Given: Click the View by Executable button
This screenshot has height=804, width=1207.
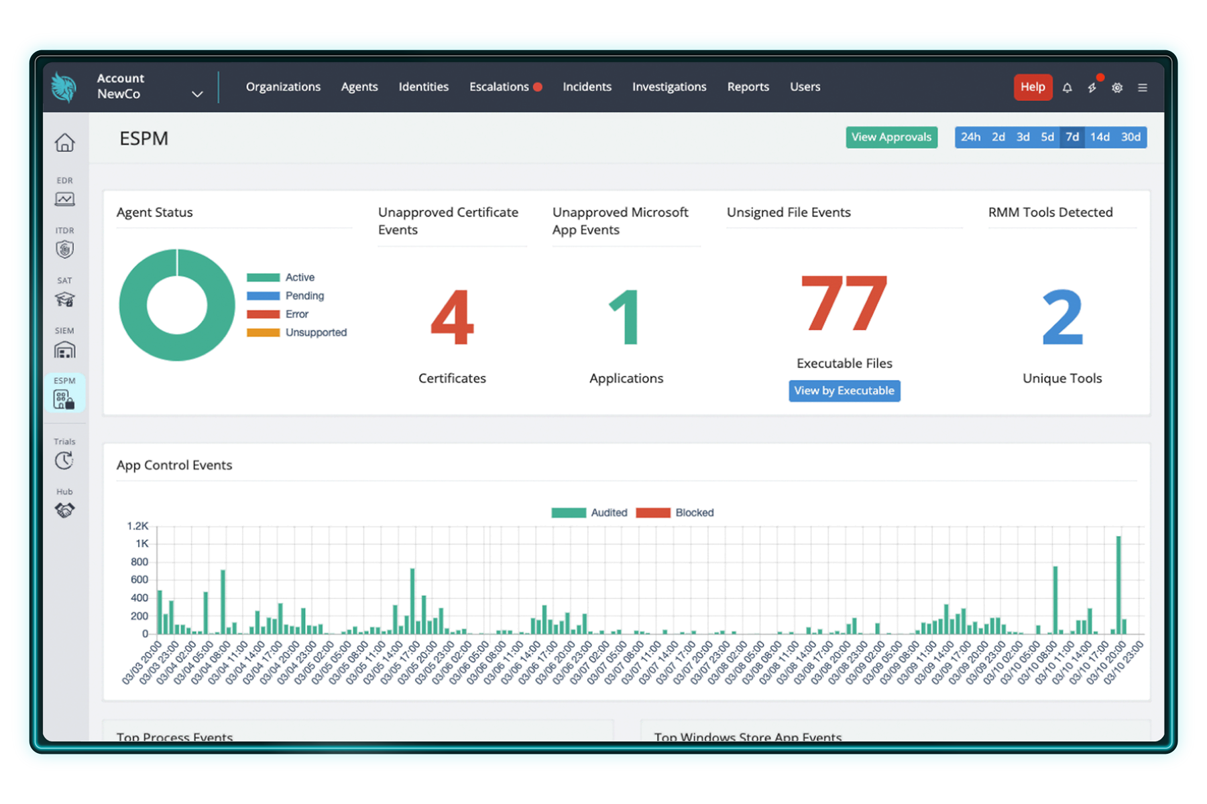Looking at the screenshot, I should [844, 391].
